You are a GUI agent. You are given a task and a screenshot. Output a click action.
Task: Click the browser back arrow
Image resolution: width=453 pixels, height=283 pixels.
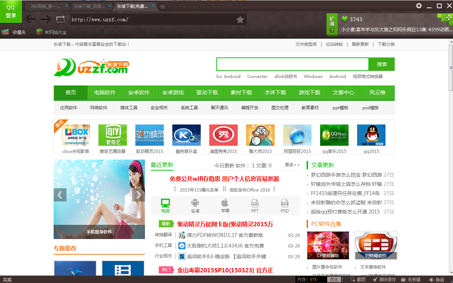coord(31,20)
